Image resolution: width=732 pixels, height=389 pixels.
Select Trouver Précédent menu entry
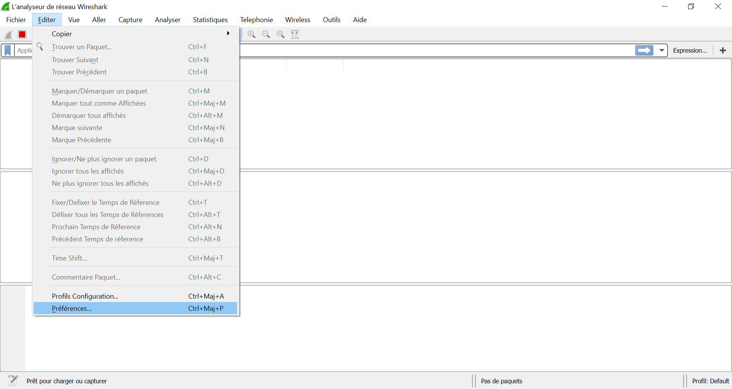pos(135,72)
